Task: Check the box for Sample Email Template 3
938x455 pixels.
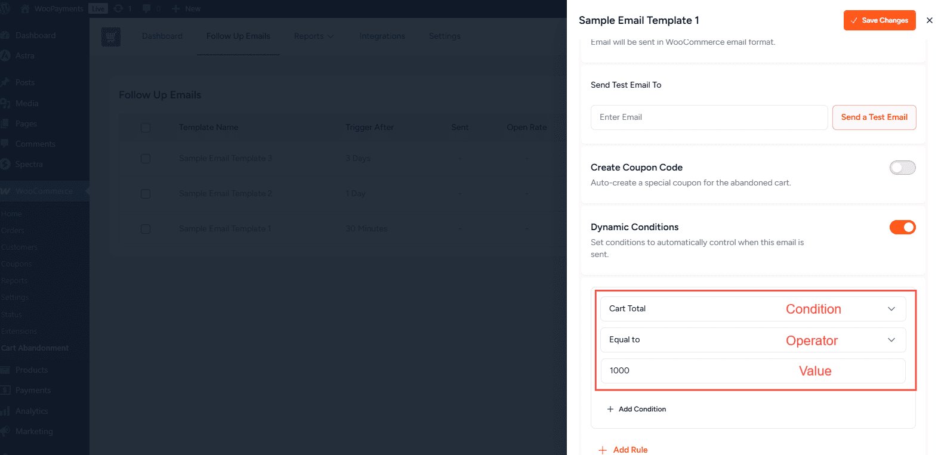Action: (146, 159)
